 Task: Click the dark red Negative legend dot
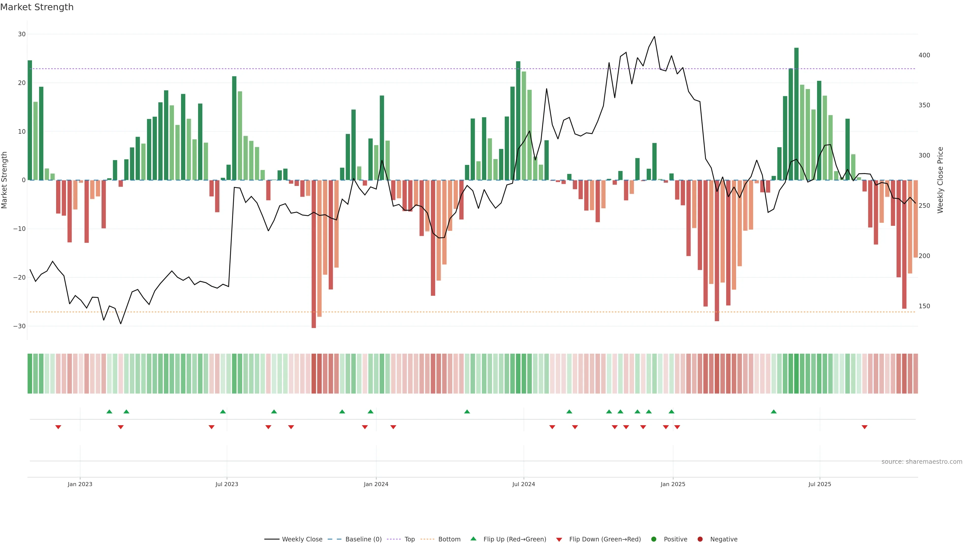700,539
